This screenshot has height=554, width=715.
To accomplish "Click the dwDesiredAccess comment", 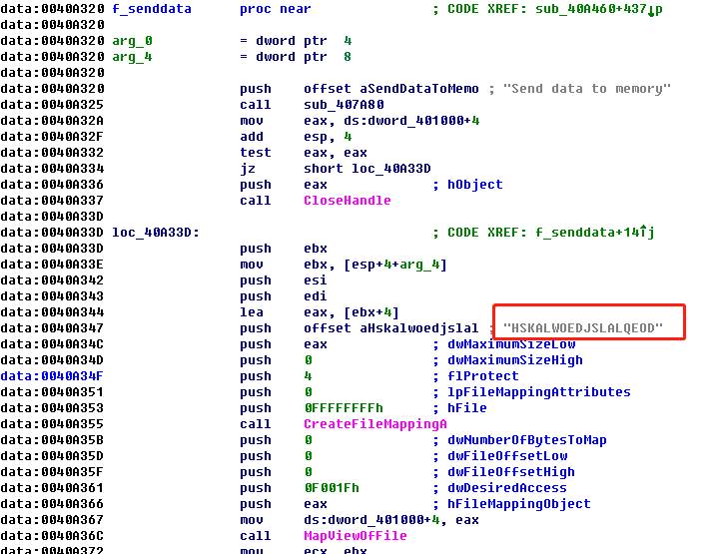I will tap(507, 488).
